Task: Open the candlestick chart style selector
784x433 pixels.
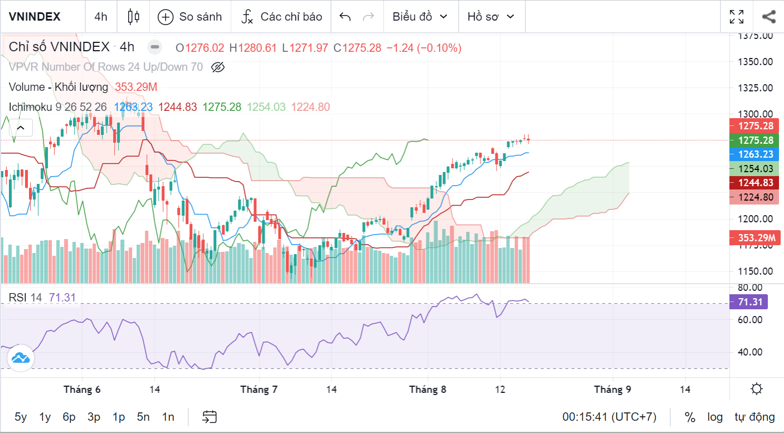Action: coord(133,17)
